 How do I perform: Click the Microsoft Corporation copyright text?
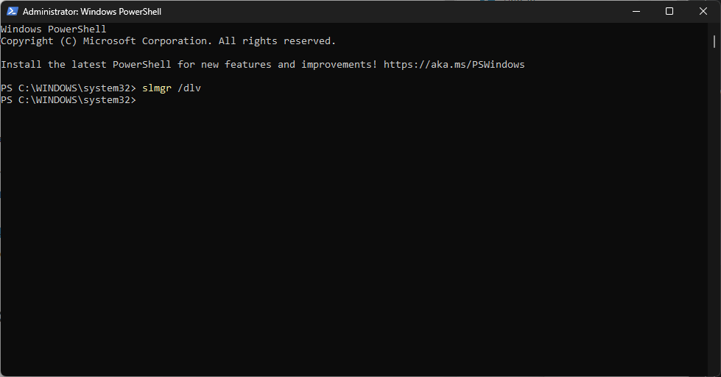pos(145,41)
